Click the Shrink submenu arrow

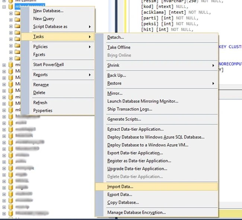[213, 65]
